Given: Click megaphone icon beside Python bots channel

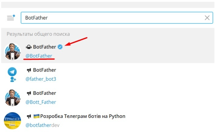Looking at the screenshot, I should point(29,116).
